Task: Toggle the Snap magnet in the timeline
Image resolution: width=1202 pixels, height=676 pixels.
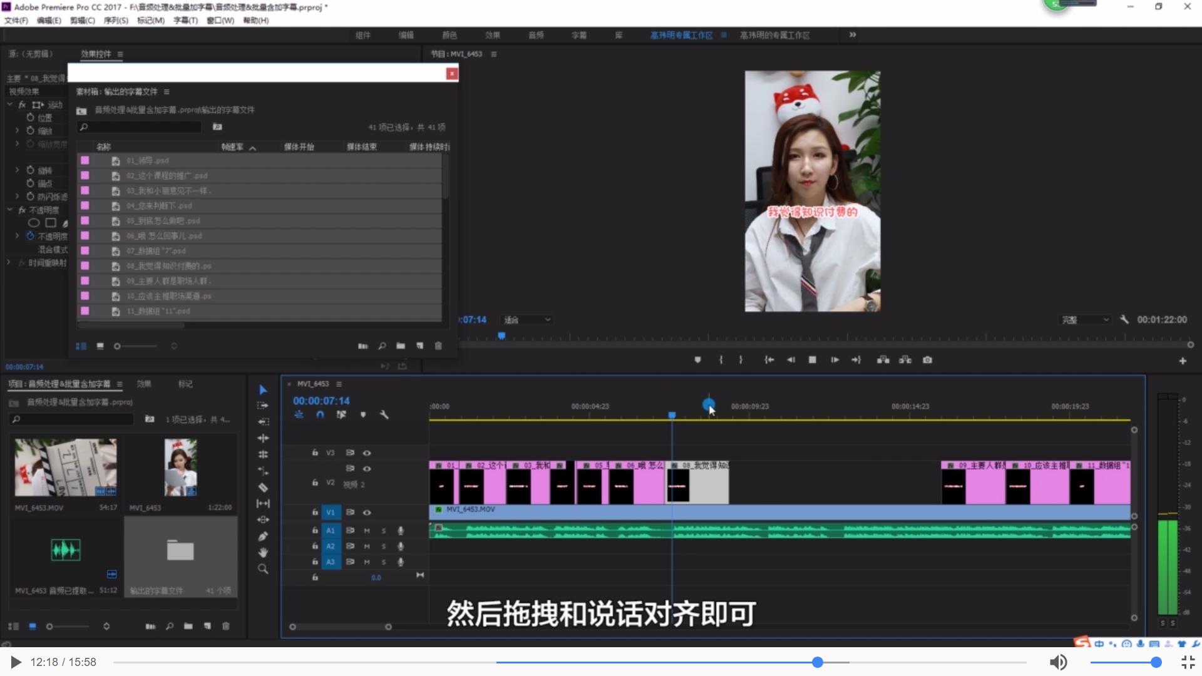Action: tap(320, 414)
